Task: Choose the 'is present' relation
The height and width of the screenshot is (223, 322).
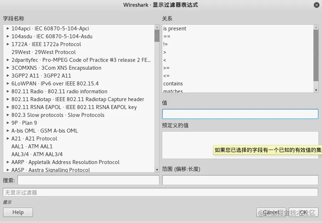Action: [x=237, y=28]
